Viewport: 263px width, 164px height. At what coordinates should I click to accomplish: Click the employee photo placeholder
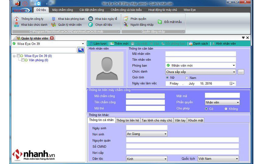pos(107,69)
